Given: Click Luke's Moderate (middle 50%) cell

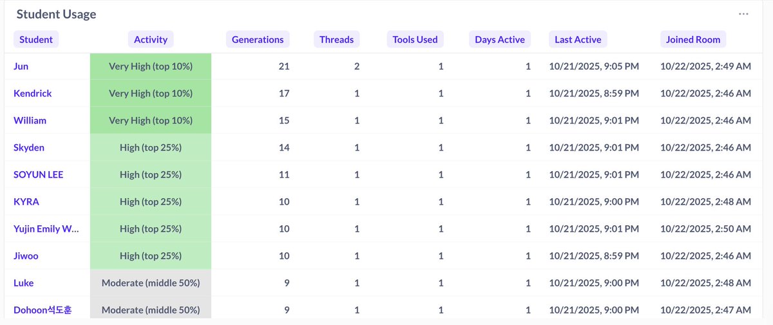Looking at the screenshot, I should pyautogui.click(x=151, y=283).
